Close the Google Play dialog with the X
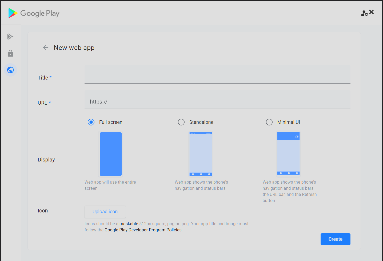383x261 pixels. (x=372, y=12)
